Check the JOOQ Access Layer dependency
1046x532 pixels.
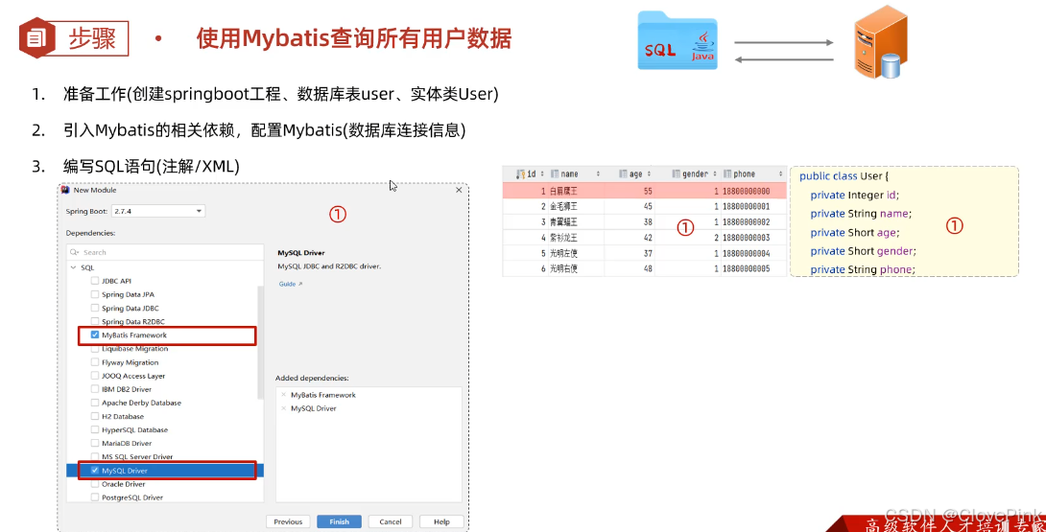[x=95, y=376]
